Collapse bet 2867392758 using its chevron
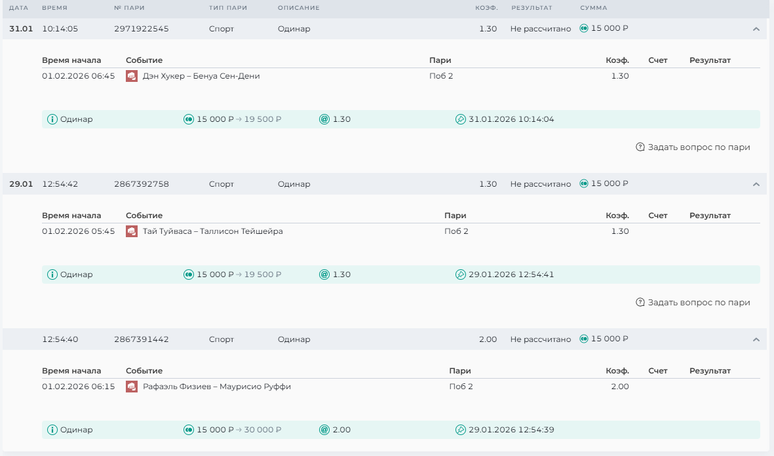The height and width of the screenshot is (456, 774). [756, 184]
